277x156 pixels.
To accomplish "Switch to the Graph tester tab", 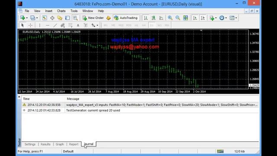I will click(x=60, y=144).
